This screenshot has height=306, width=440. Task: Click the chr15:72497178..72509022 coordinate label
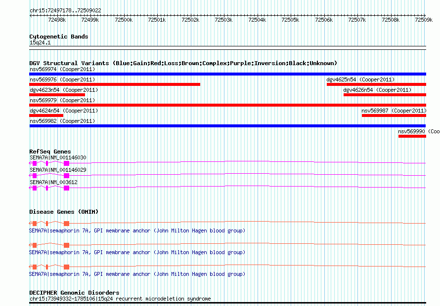coord(65,10)
